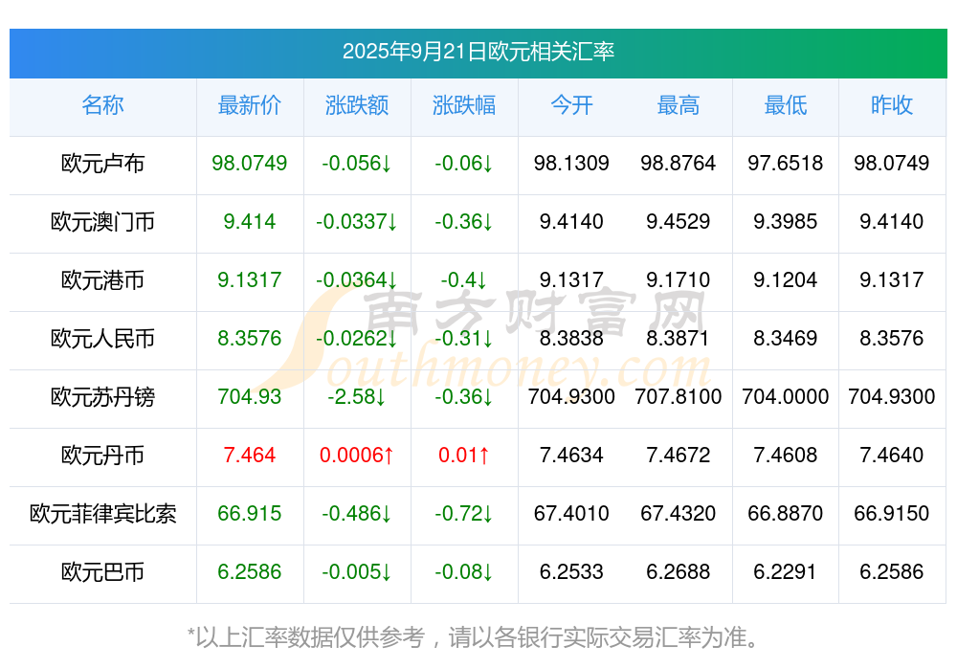Click the high value 67.4320
The height and width of the screenshot is (668, 957).
tap(679, 514)
